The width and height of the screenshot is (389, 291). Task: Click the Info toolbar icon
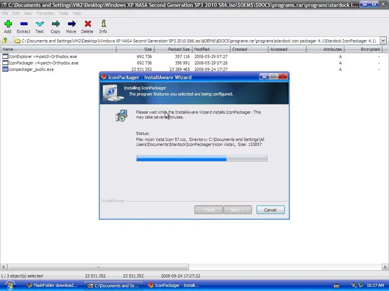(x=103, y=23)
